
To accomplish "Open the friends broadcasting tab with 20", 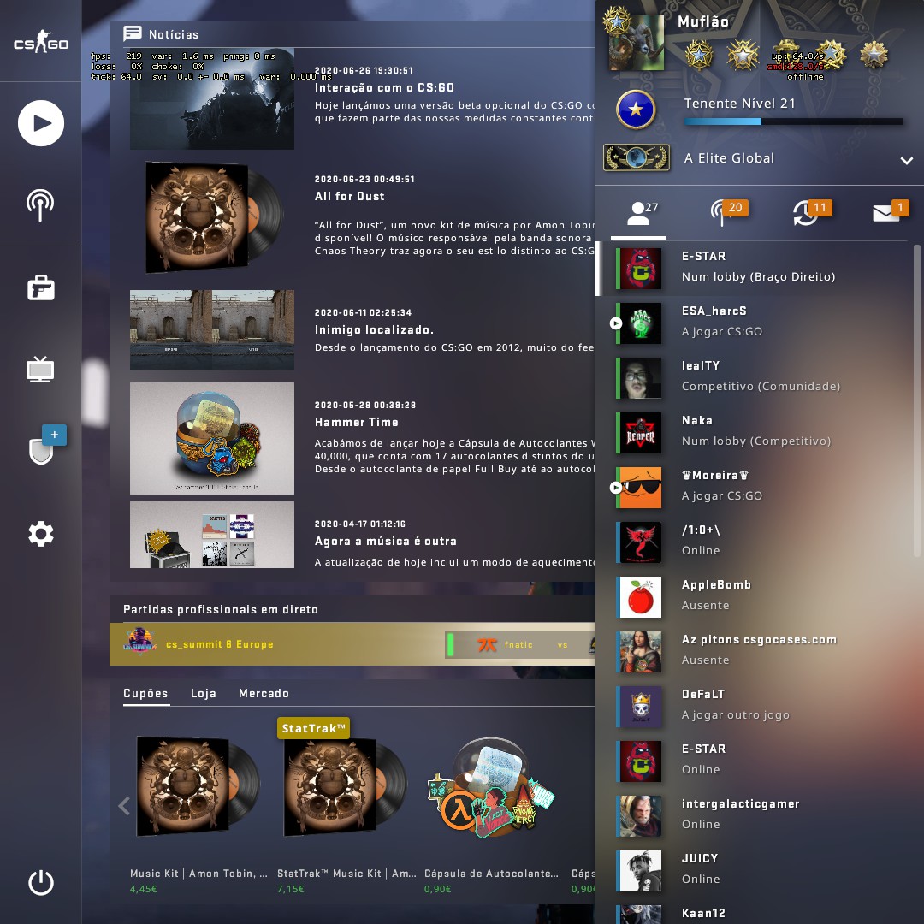I will [x=728, y=212].
